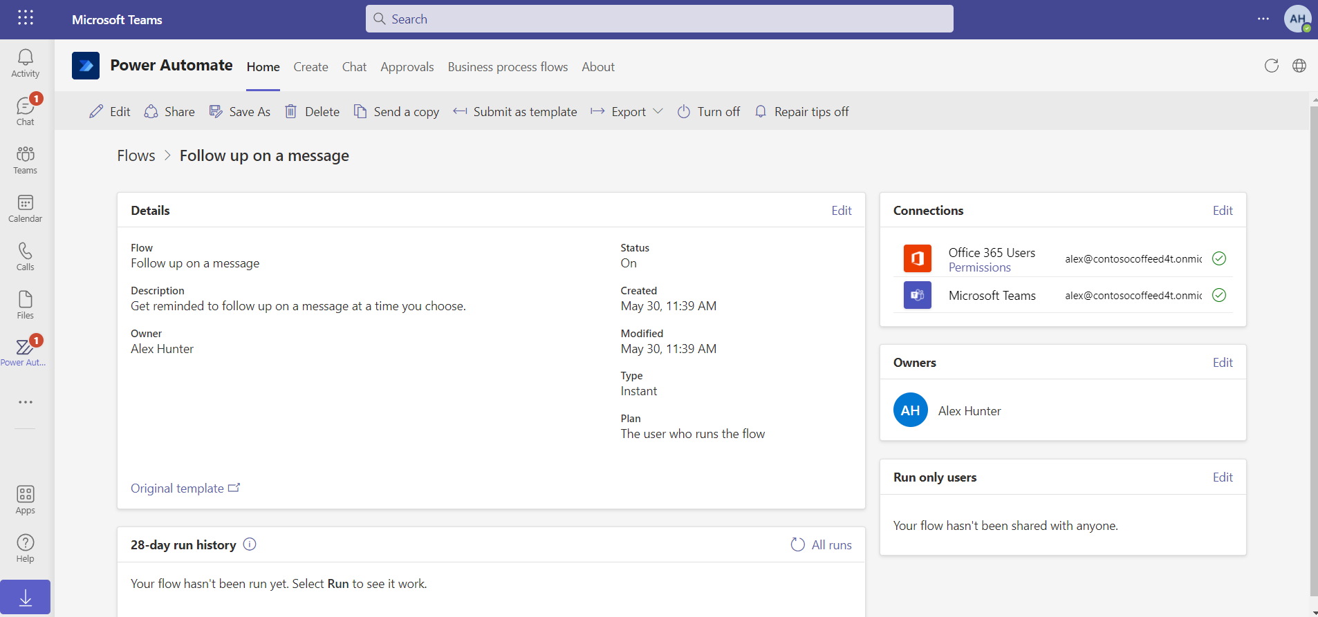Click Send a copy in toolbar

[396, 111]
